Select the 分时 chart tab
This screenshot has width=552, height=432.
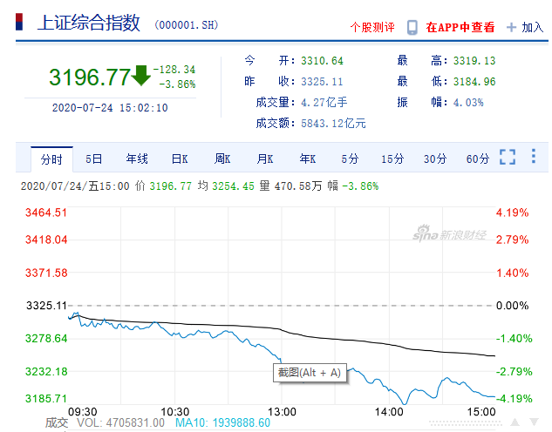51,159
